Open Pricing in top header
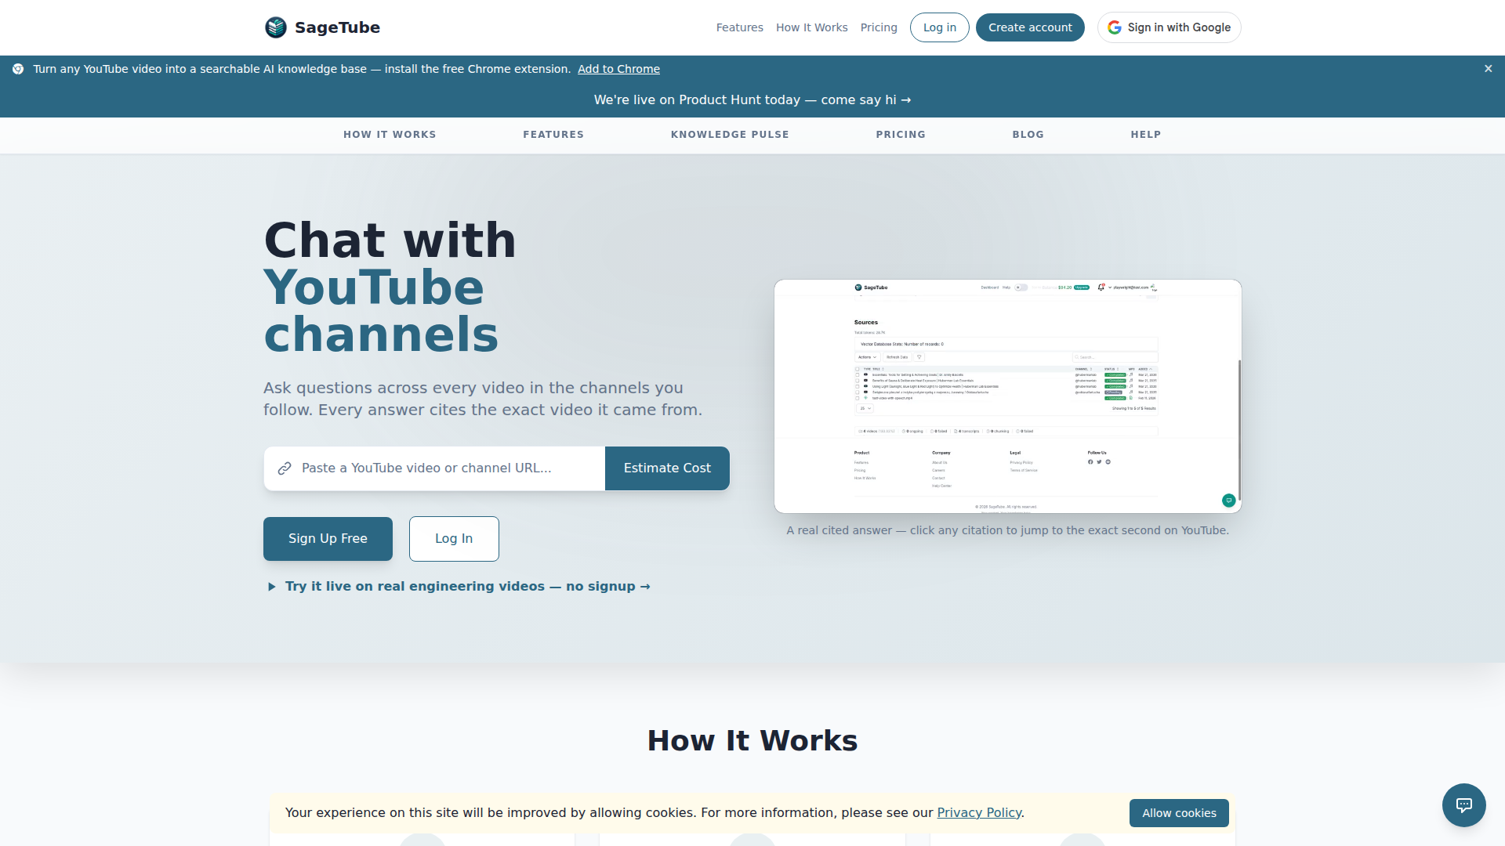Image resolution: width=1505 pixels, height=846 pixels. click(x=879, y=27)
